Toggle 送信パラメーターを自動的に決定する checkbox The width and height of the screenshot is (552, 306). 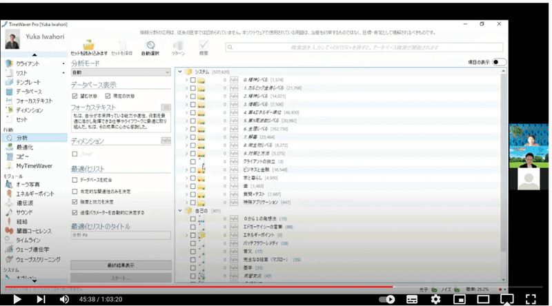click(x=75, y=212)
